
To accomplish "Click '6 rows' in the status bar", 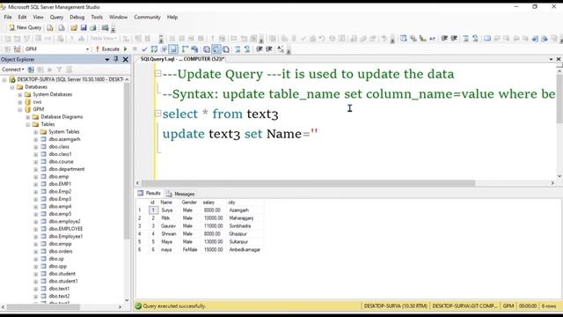I will tap(549, 306).
